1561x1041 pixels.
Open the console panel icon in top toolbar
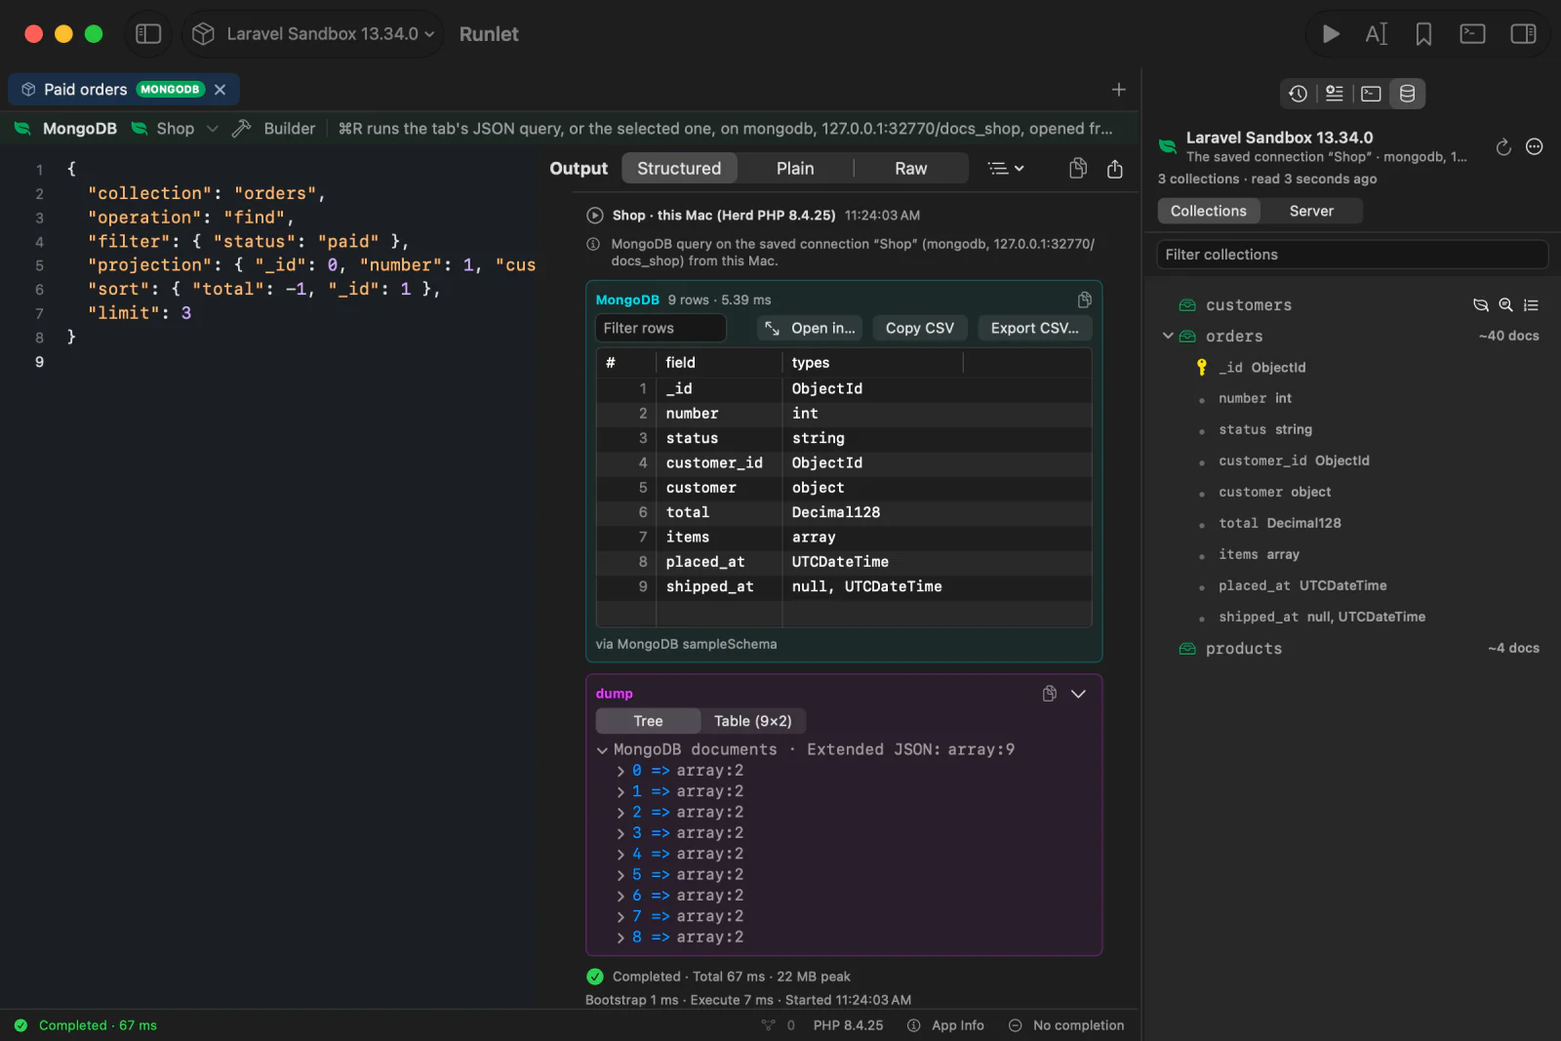[x=1472, y=34]
